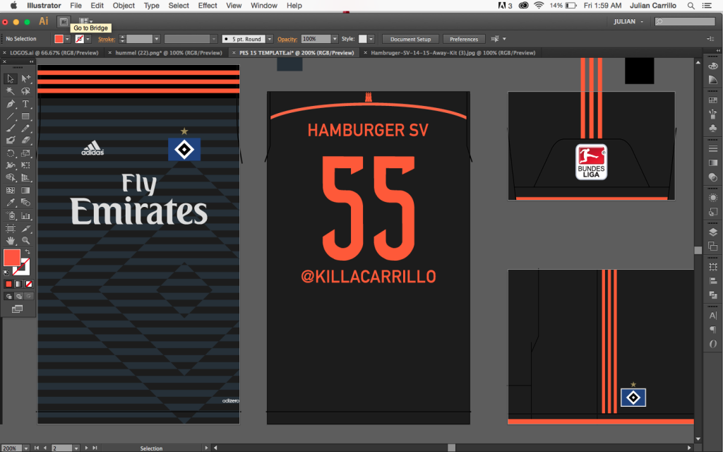Select the Pencil tool

point(26,129)
